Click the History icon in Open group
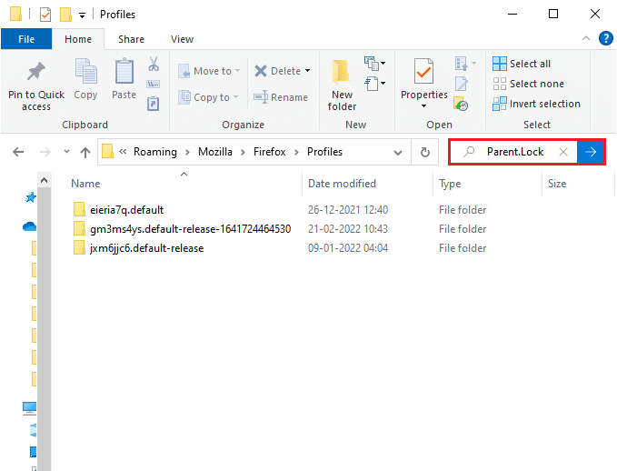 coord(461,104)
